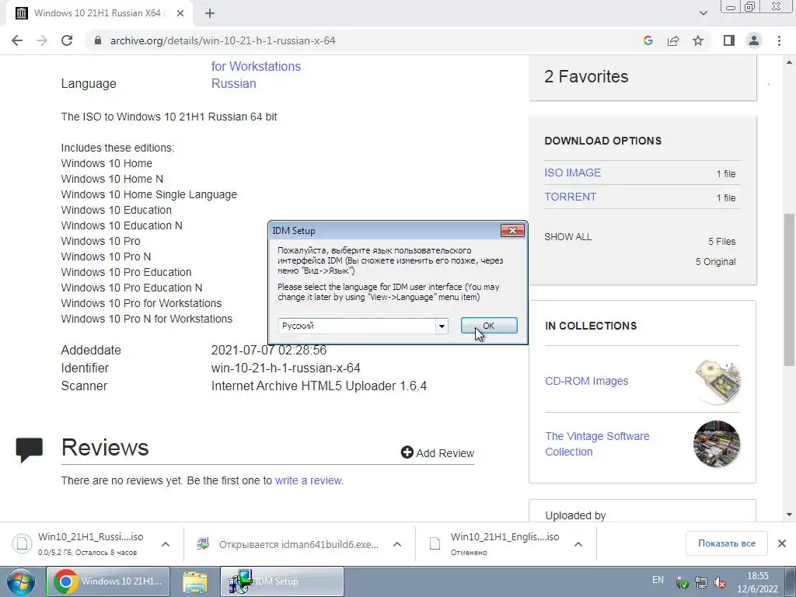Click the Vintage Software Collection thumbnail
The height and width of the screenshot is (597, 796).
pos(717,444)
